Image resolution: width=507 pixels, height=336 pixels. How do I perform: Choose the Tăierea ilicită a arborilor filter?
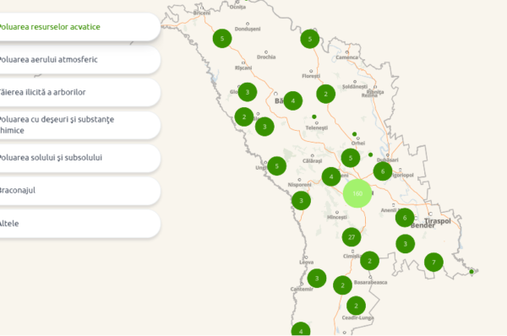(x=79, y=92)
